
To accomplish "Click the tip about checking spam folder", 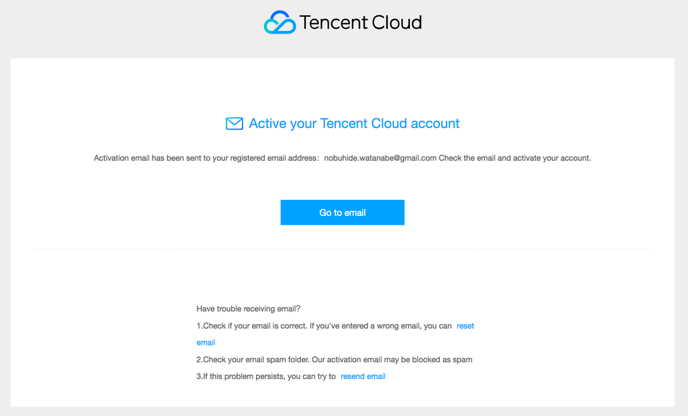I will 335,360.
